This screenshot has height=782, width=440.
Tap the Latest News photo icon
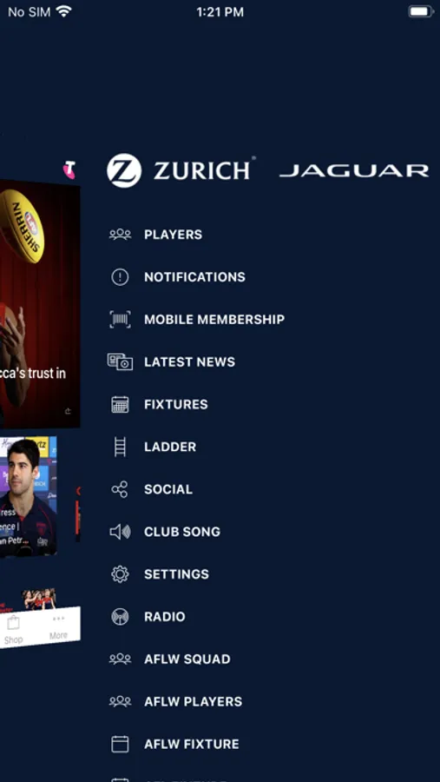(120, 361)
